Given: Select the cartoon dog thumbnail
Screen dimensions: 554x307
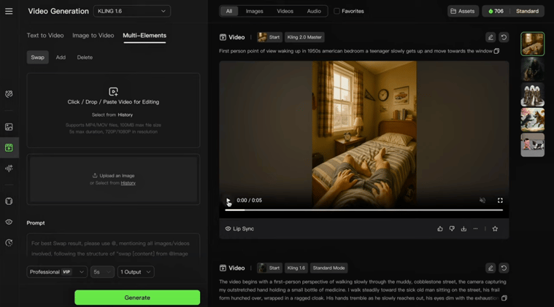Looking at the screenshot, I should coord(532,145).
